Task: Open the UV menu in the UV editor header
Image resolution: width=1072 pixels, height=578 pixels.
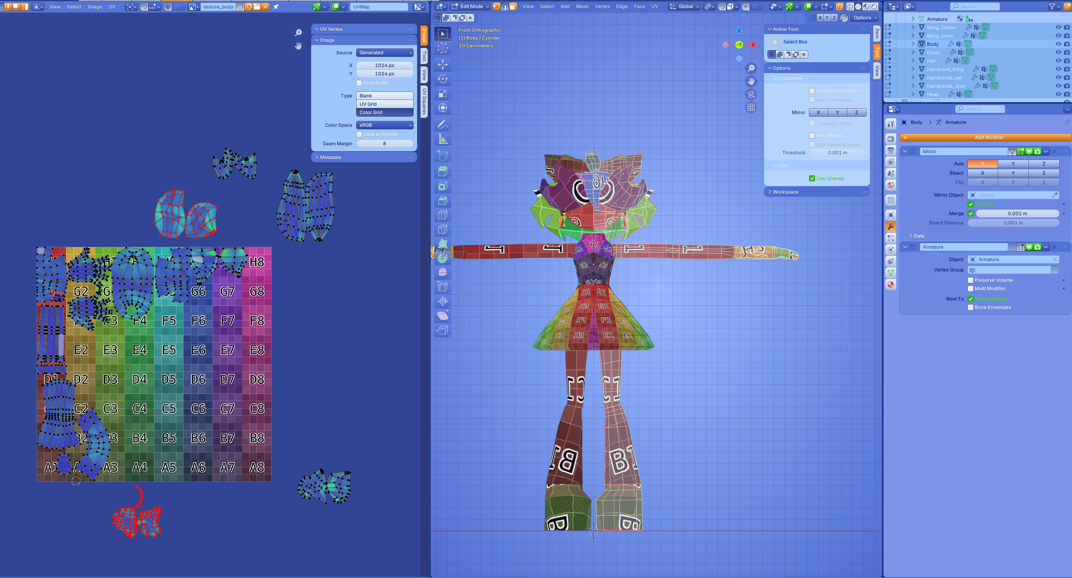Action: coord(111,7)
